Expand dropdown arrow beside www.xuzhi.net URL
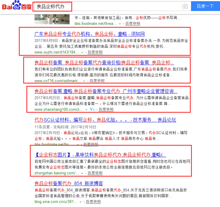The height and width of the screenshot is (207, 220). tap(82, 53)
